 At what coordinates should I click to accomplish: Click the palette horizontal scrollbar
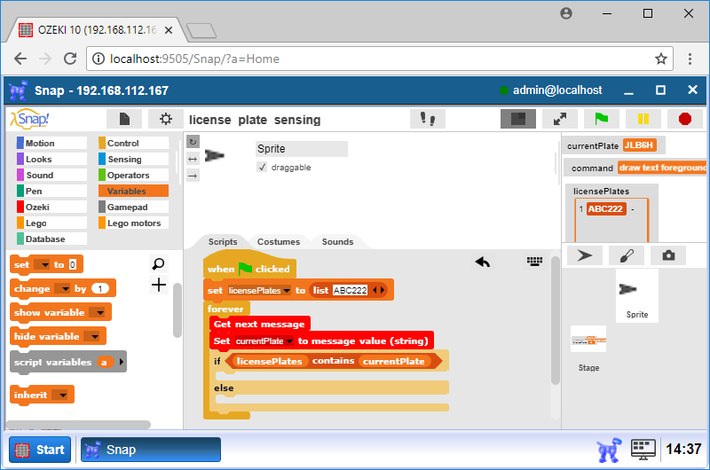(x=78, y=424)
